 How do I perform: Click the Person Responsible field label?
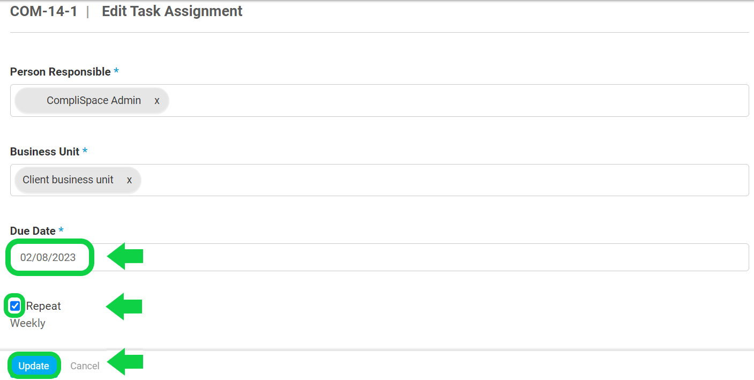[x=61, y=72]
